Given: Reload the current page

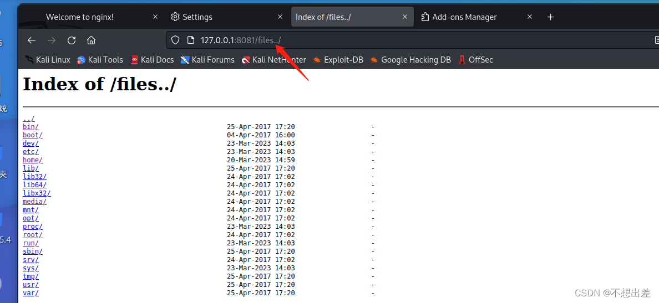Looking at the screenshot, I should click(x=72, y=40).
